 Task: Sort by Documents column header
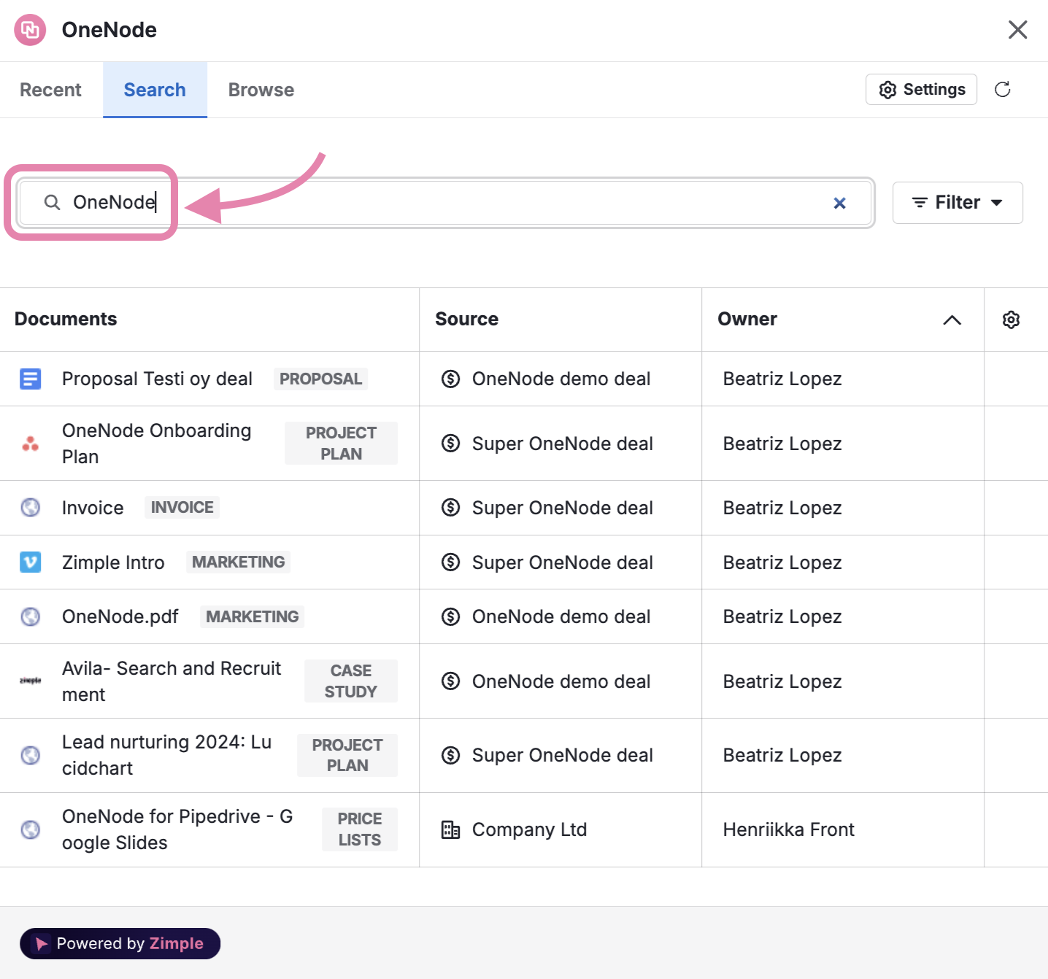pyautogui.click(x=66, y=320)
